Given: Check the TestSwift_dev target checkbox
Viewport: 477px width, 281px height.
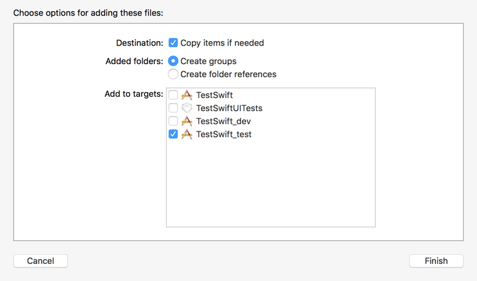Looking at the screenshot, I should [173, 121].
